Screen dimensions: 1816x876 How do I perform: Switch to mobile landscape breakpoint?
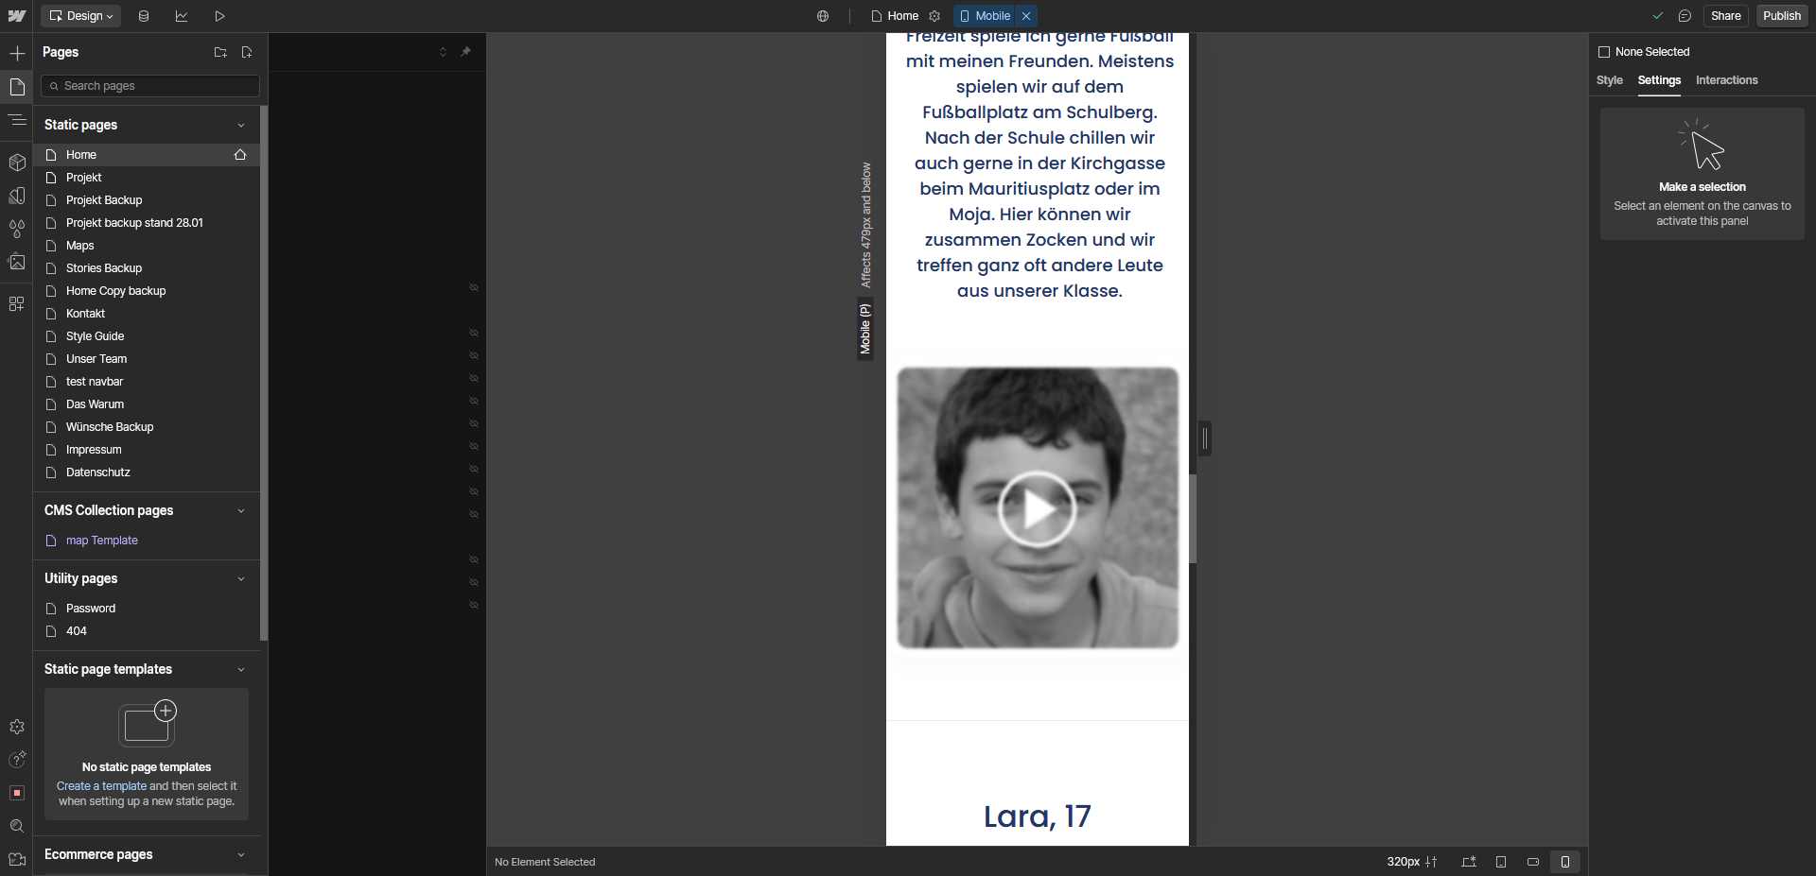click(x=1533, y=862)
